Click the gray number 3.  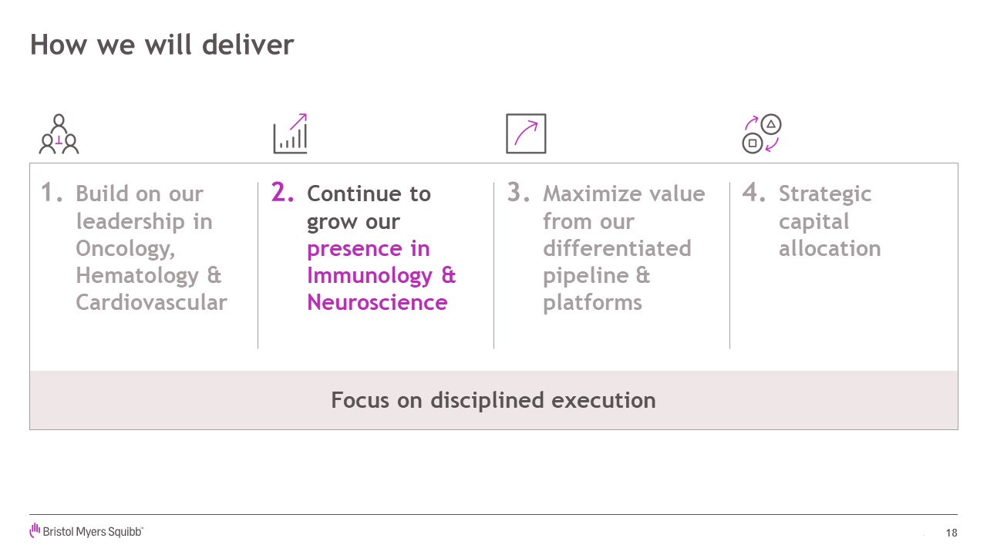518,193
